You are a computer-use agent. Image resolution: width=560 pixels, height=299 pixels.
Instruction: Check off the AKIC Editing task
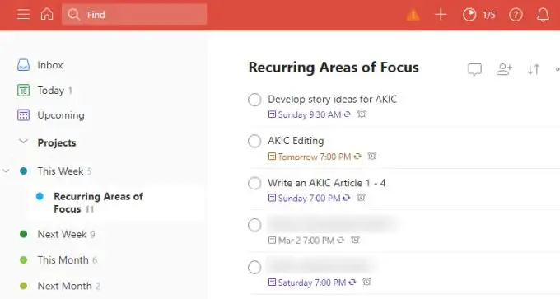click(254, 141)
